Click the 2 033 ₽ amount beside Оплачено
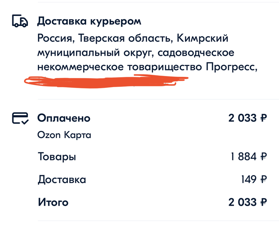This screenshot has height=228, width=279. [x=247, y=118]
